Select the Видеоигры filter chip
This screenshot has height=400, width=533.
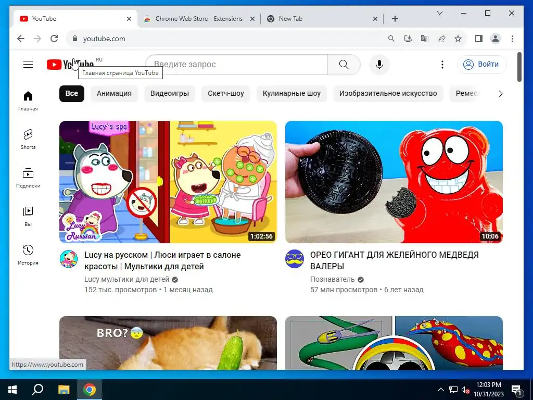(169, 94)
